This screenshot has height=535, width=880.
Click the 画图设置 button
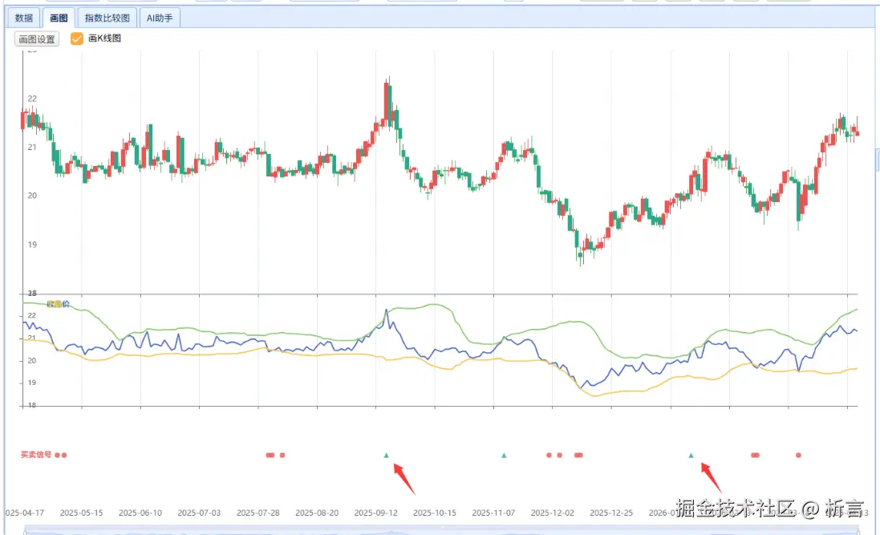point(37,39)
